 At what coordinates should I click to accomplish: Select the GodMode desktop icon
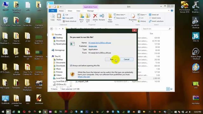[x=5, y=100]
